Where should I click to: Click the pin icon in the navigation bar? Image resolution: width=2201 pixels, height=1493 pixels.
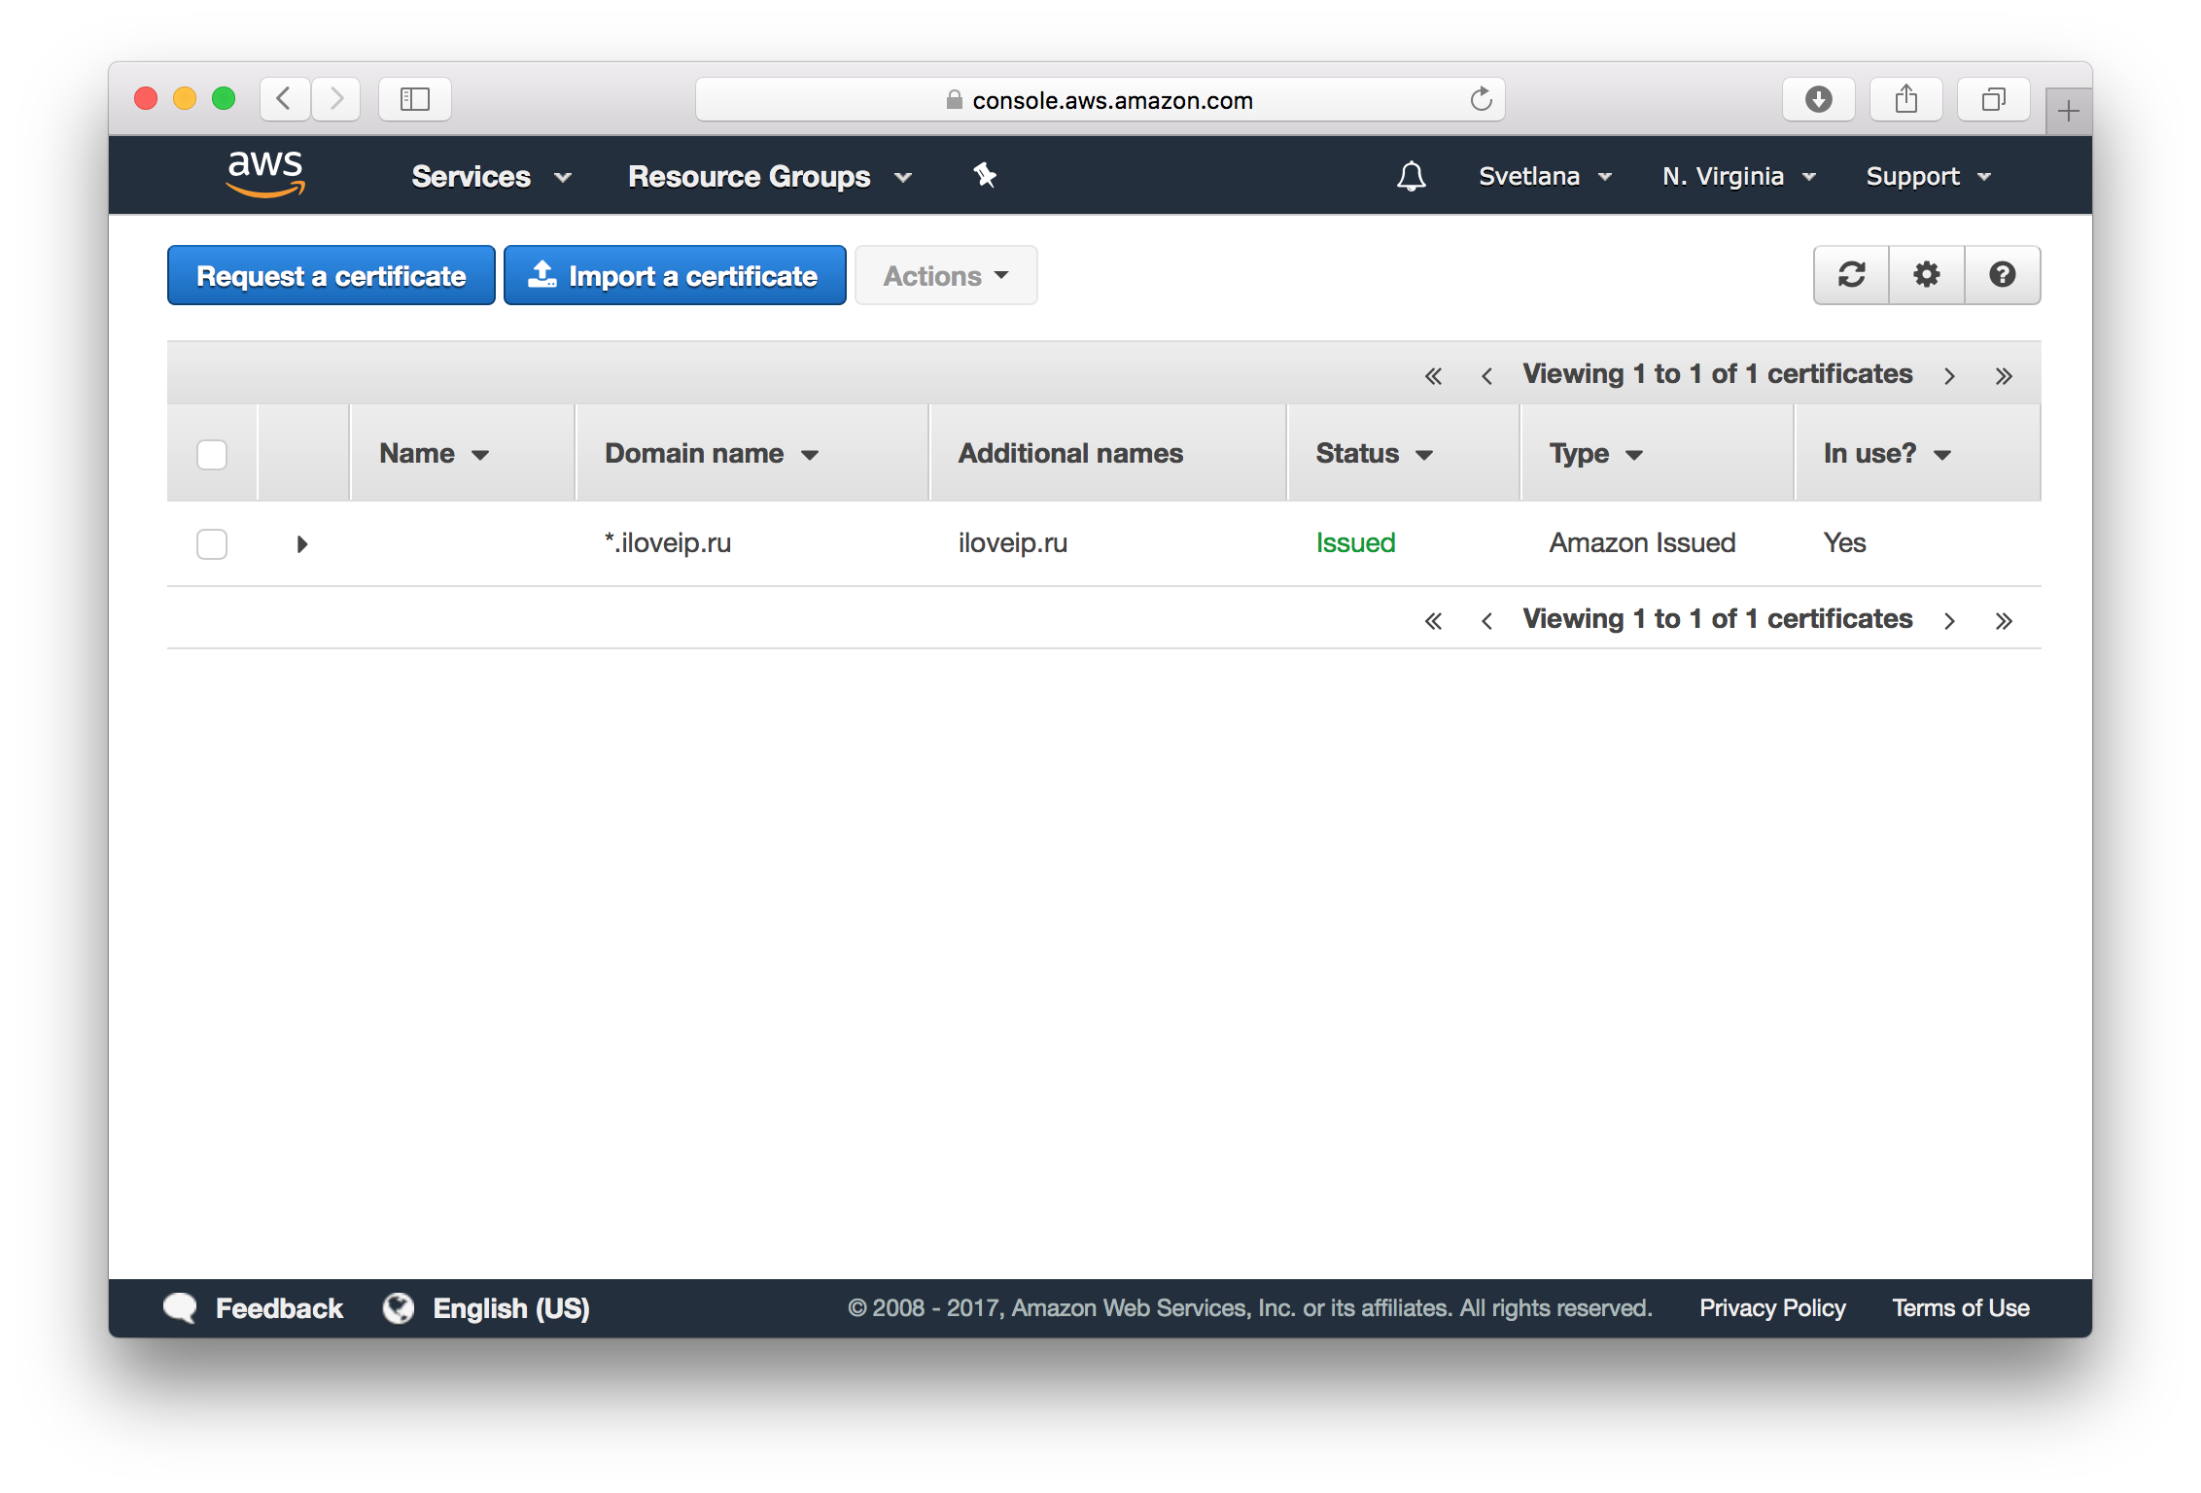pyautogui.click(x=986, y=176)
